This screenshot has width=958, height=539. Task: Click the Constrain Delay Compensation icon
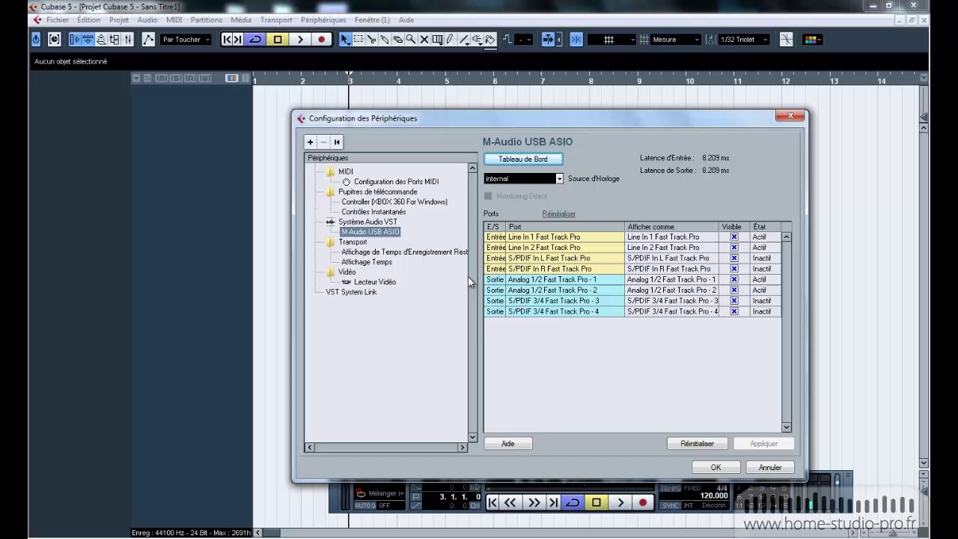(54, 40)
